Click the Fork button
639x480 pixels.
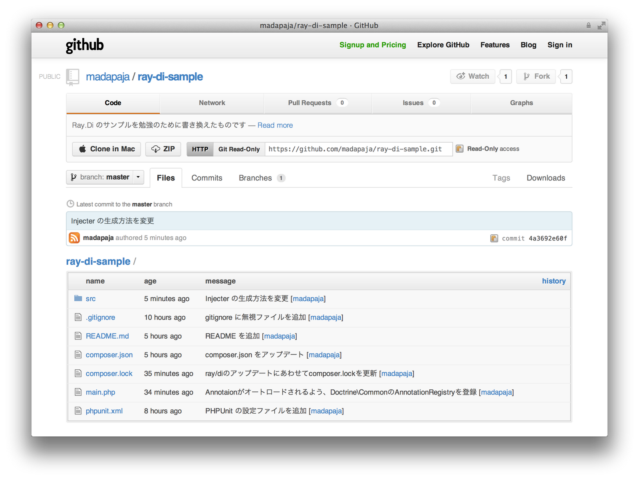(x=536, y=76)
